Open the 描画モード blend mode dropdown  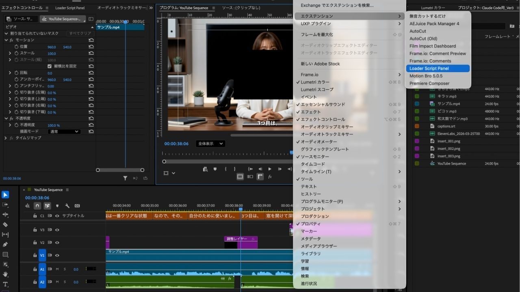[x=64, y=132]
